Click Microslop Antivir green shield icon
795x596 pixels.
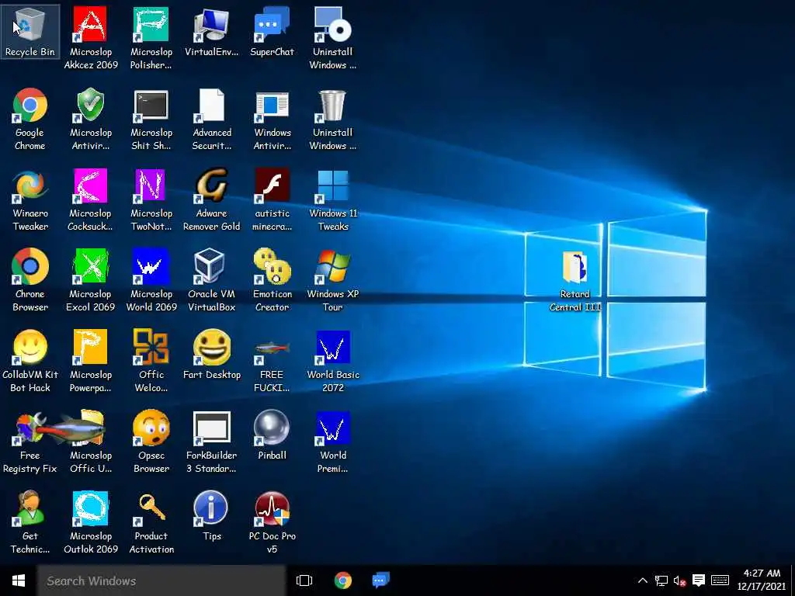point(91,119)
